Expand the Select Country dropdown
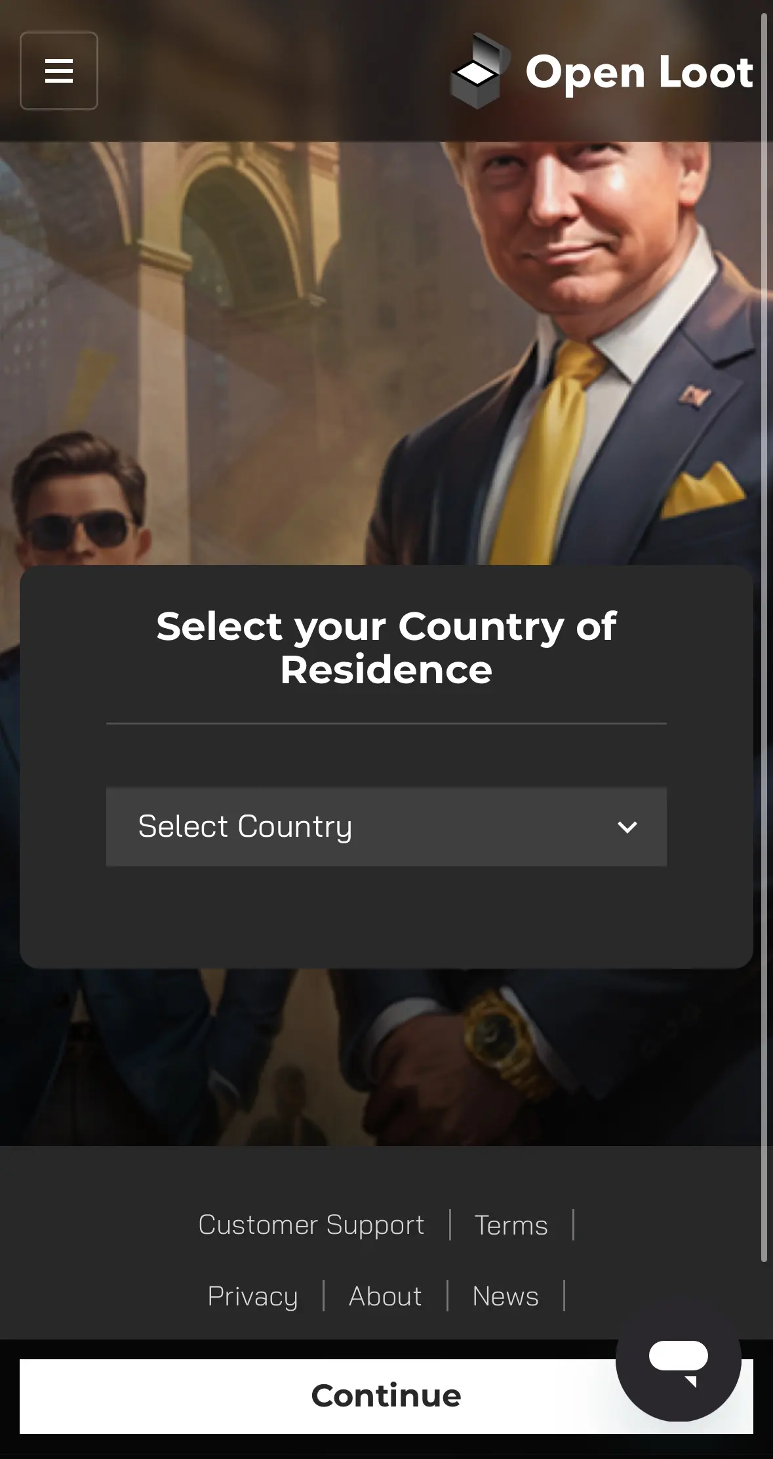 pos(386,827)
